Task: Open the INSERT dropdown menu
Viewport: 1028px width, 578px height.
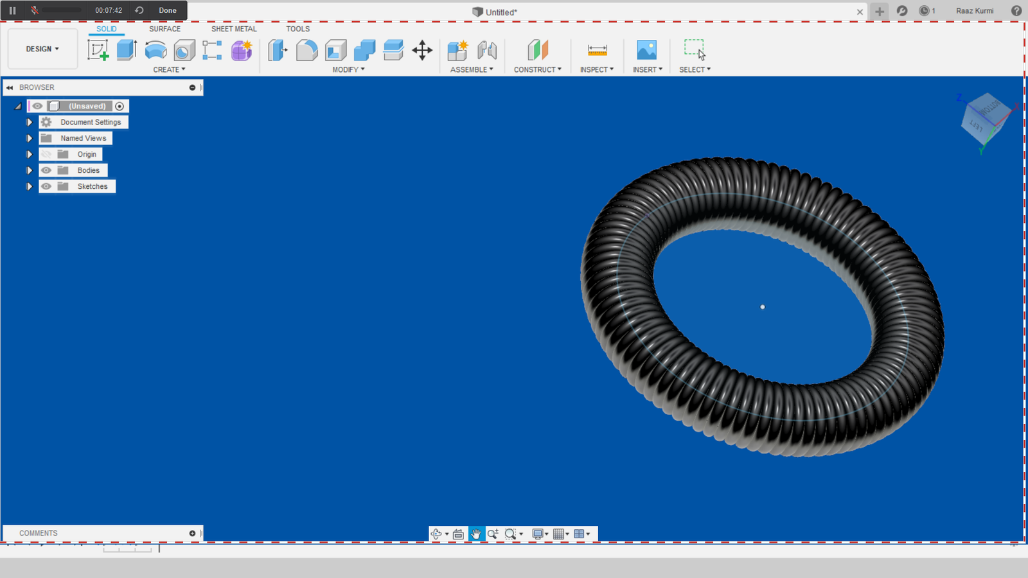Action: tap(648, 69)
